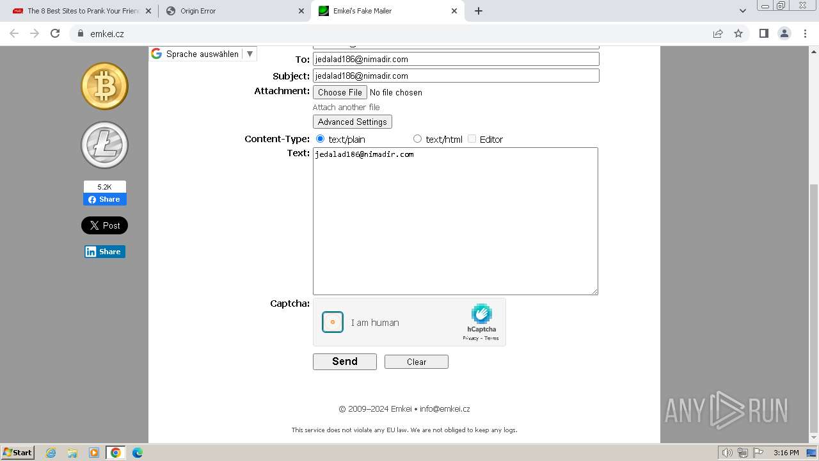This screenshot has width=819, height=461.
Task: Open Advanced Settings
Action: 352,122
